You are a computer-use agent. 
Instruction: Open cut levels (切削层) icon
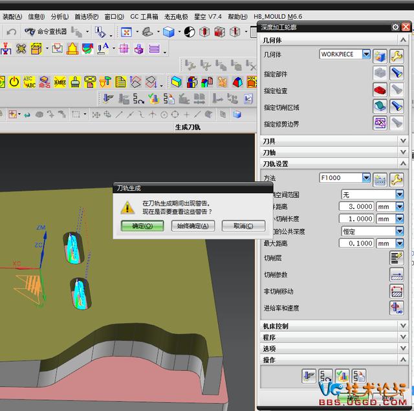click(x=397, y=258)
